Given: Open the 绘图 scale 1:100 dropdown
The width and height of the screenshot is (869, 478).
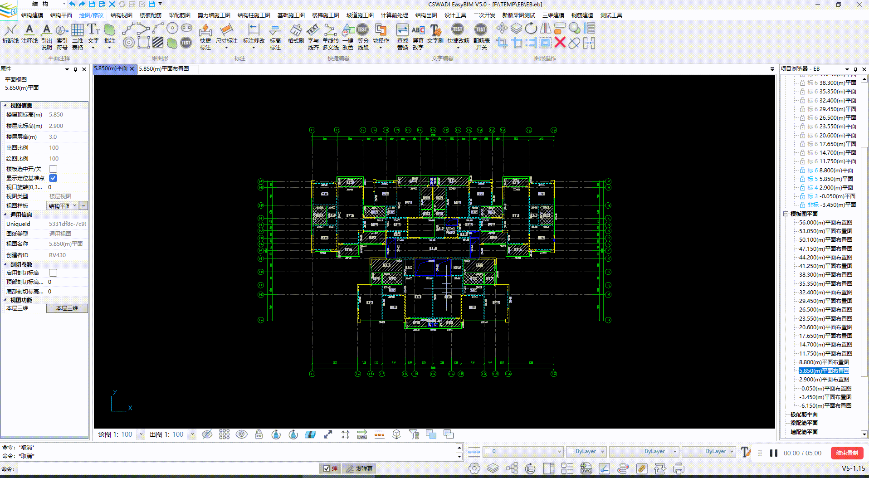Looking at the screenshot, I should point(141,434).
